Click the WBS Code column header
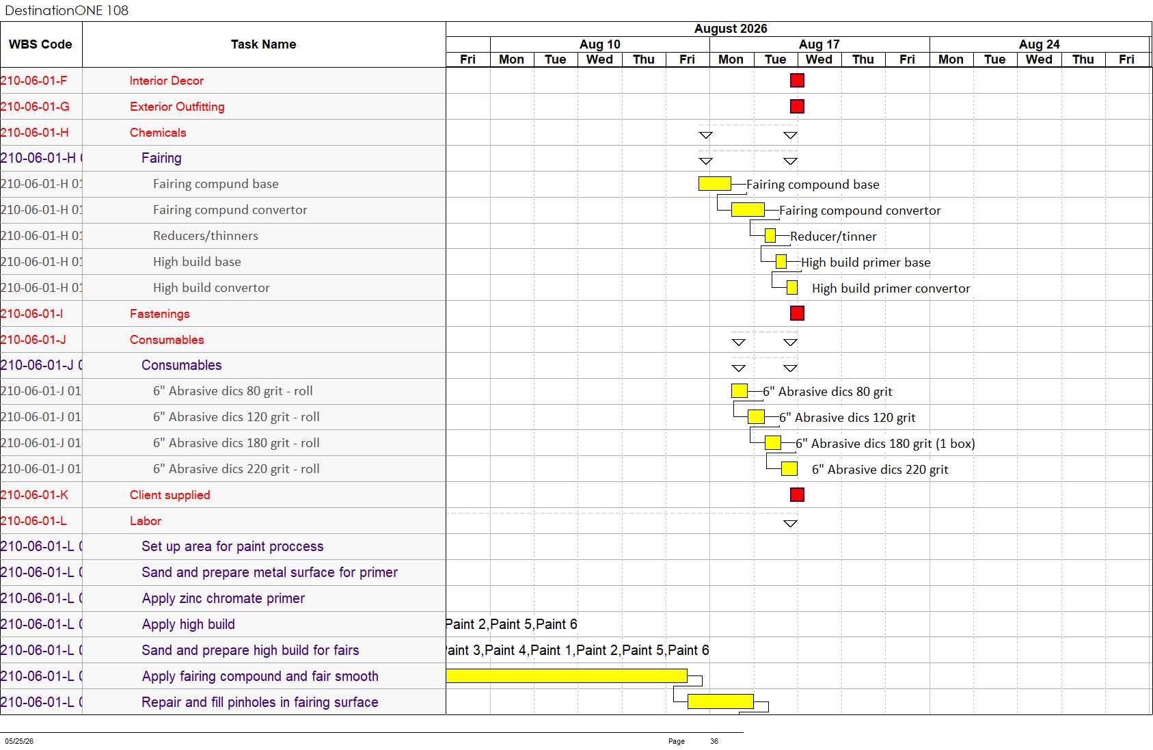The width and height of the screenshot is (1153, 750). coord(41,44)
